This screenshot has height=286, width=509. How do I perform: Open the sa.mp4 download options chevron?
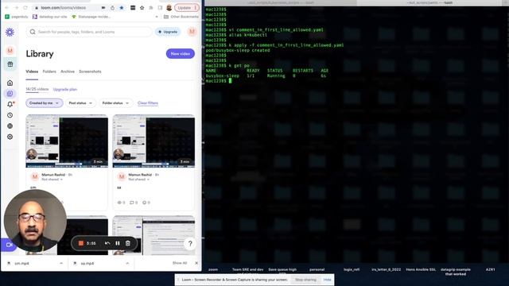coord(127,263)
